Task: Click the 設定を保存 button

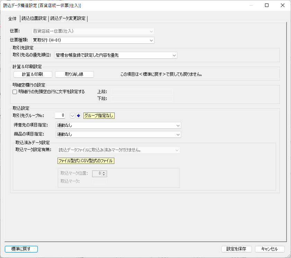Action: (x=236, y=249)
